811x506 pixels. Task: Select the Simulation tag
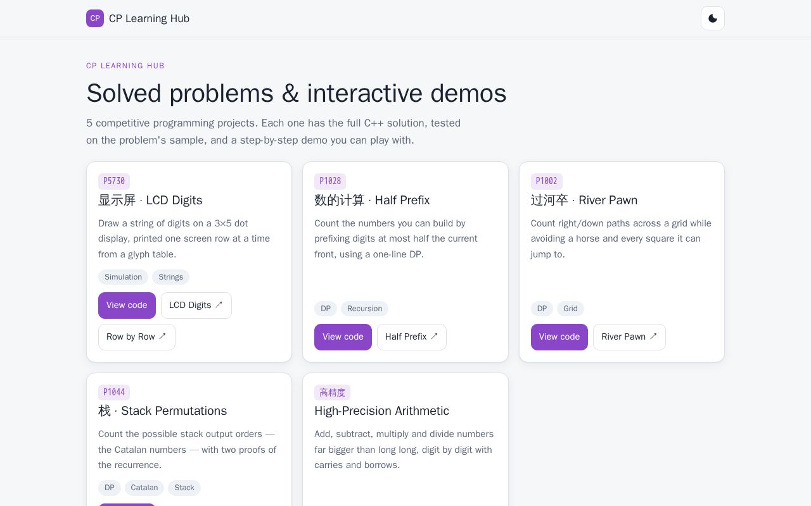[123, 277]
